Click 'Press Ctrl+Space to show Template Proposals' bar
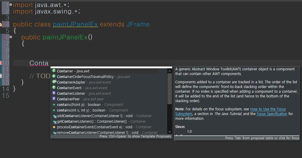302x158 pixels. (111, 137)
